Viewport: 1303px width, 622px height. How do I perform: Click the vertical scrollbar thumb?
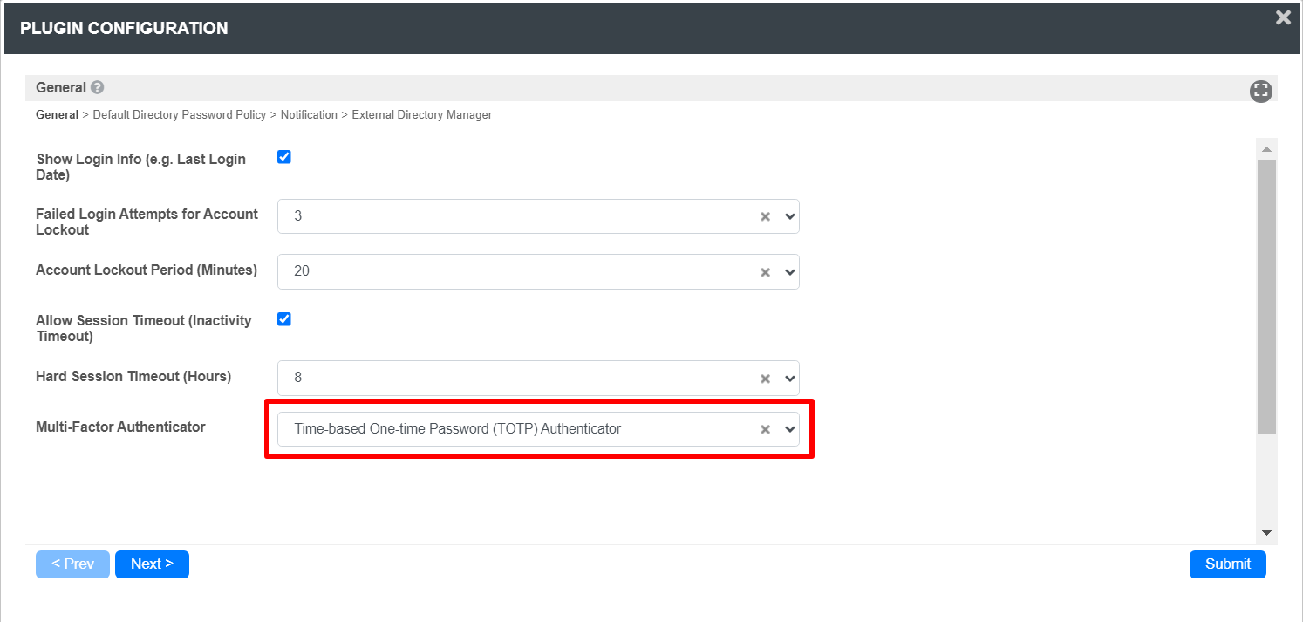pyautogui.click(x=1266, y=295)
